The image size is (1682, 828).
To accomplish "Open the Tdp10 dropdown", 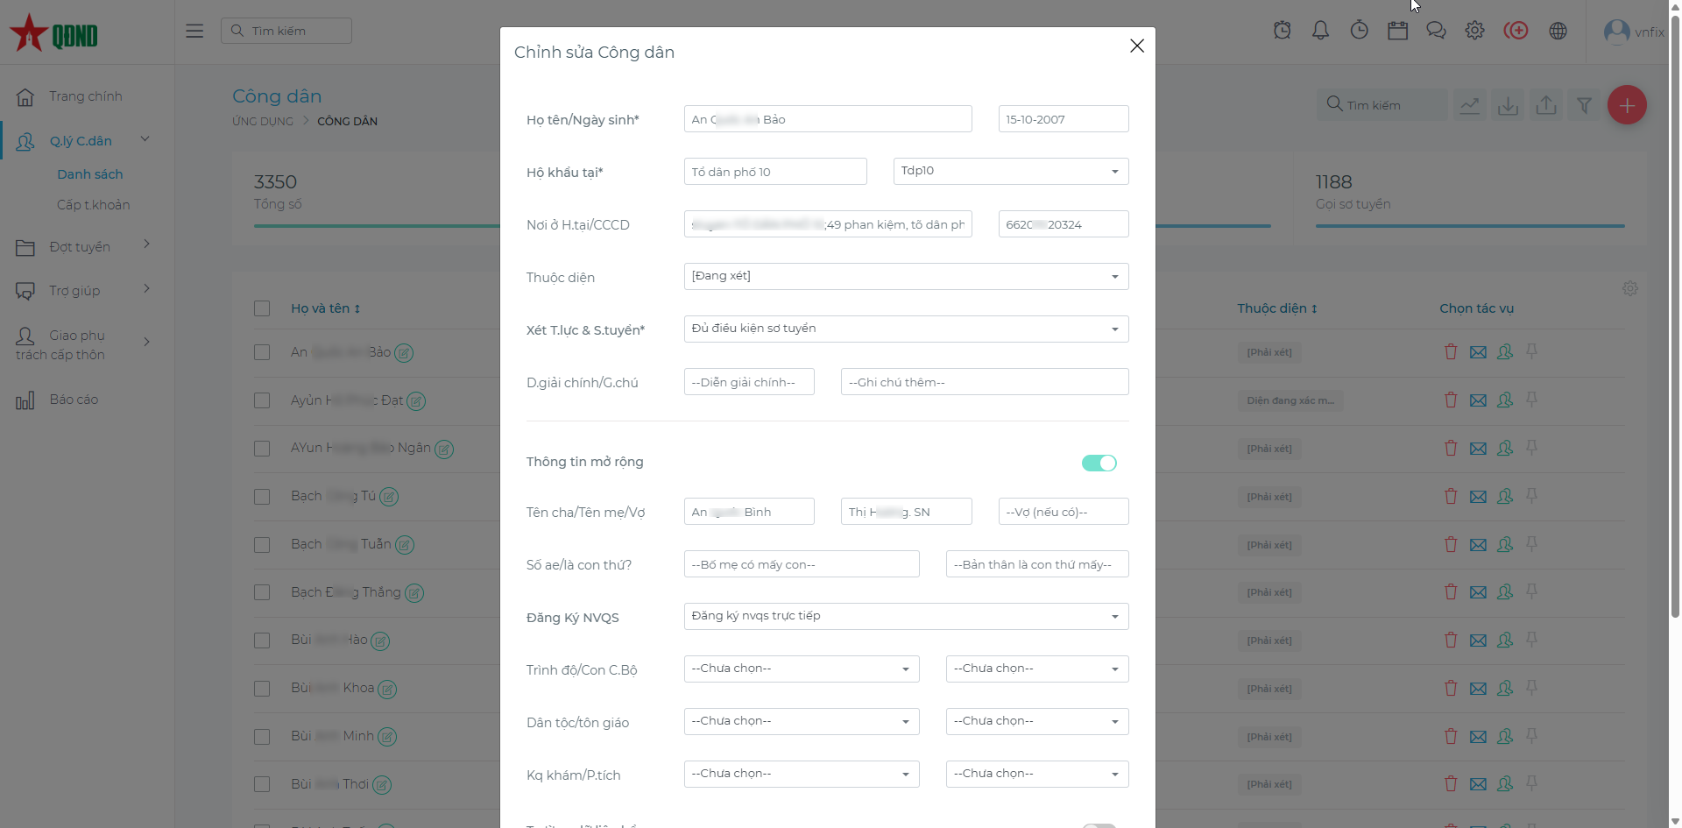I will point(1011,171).
